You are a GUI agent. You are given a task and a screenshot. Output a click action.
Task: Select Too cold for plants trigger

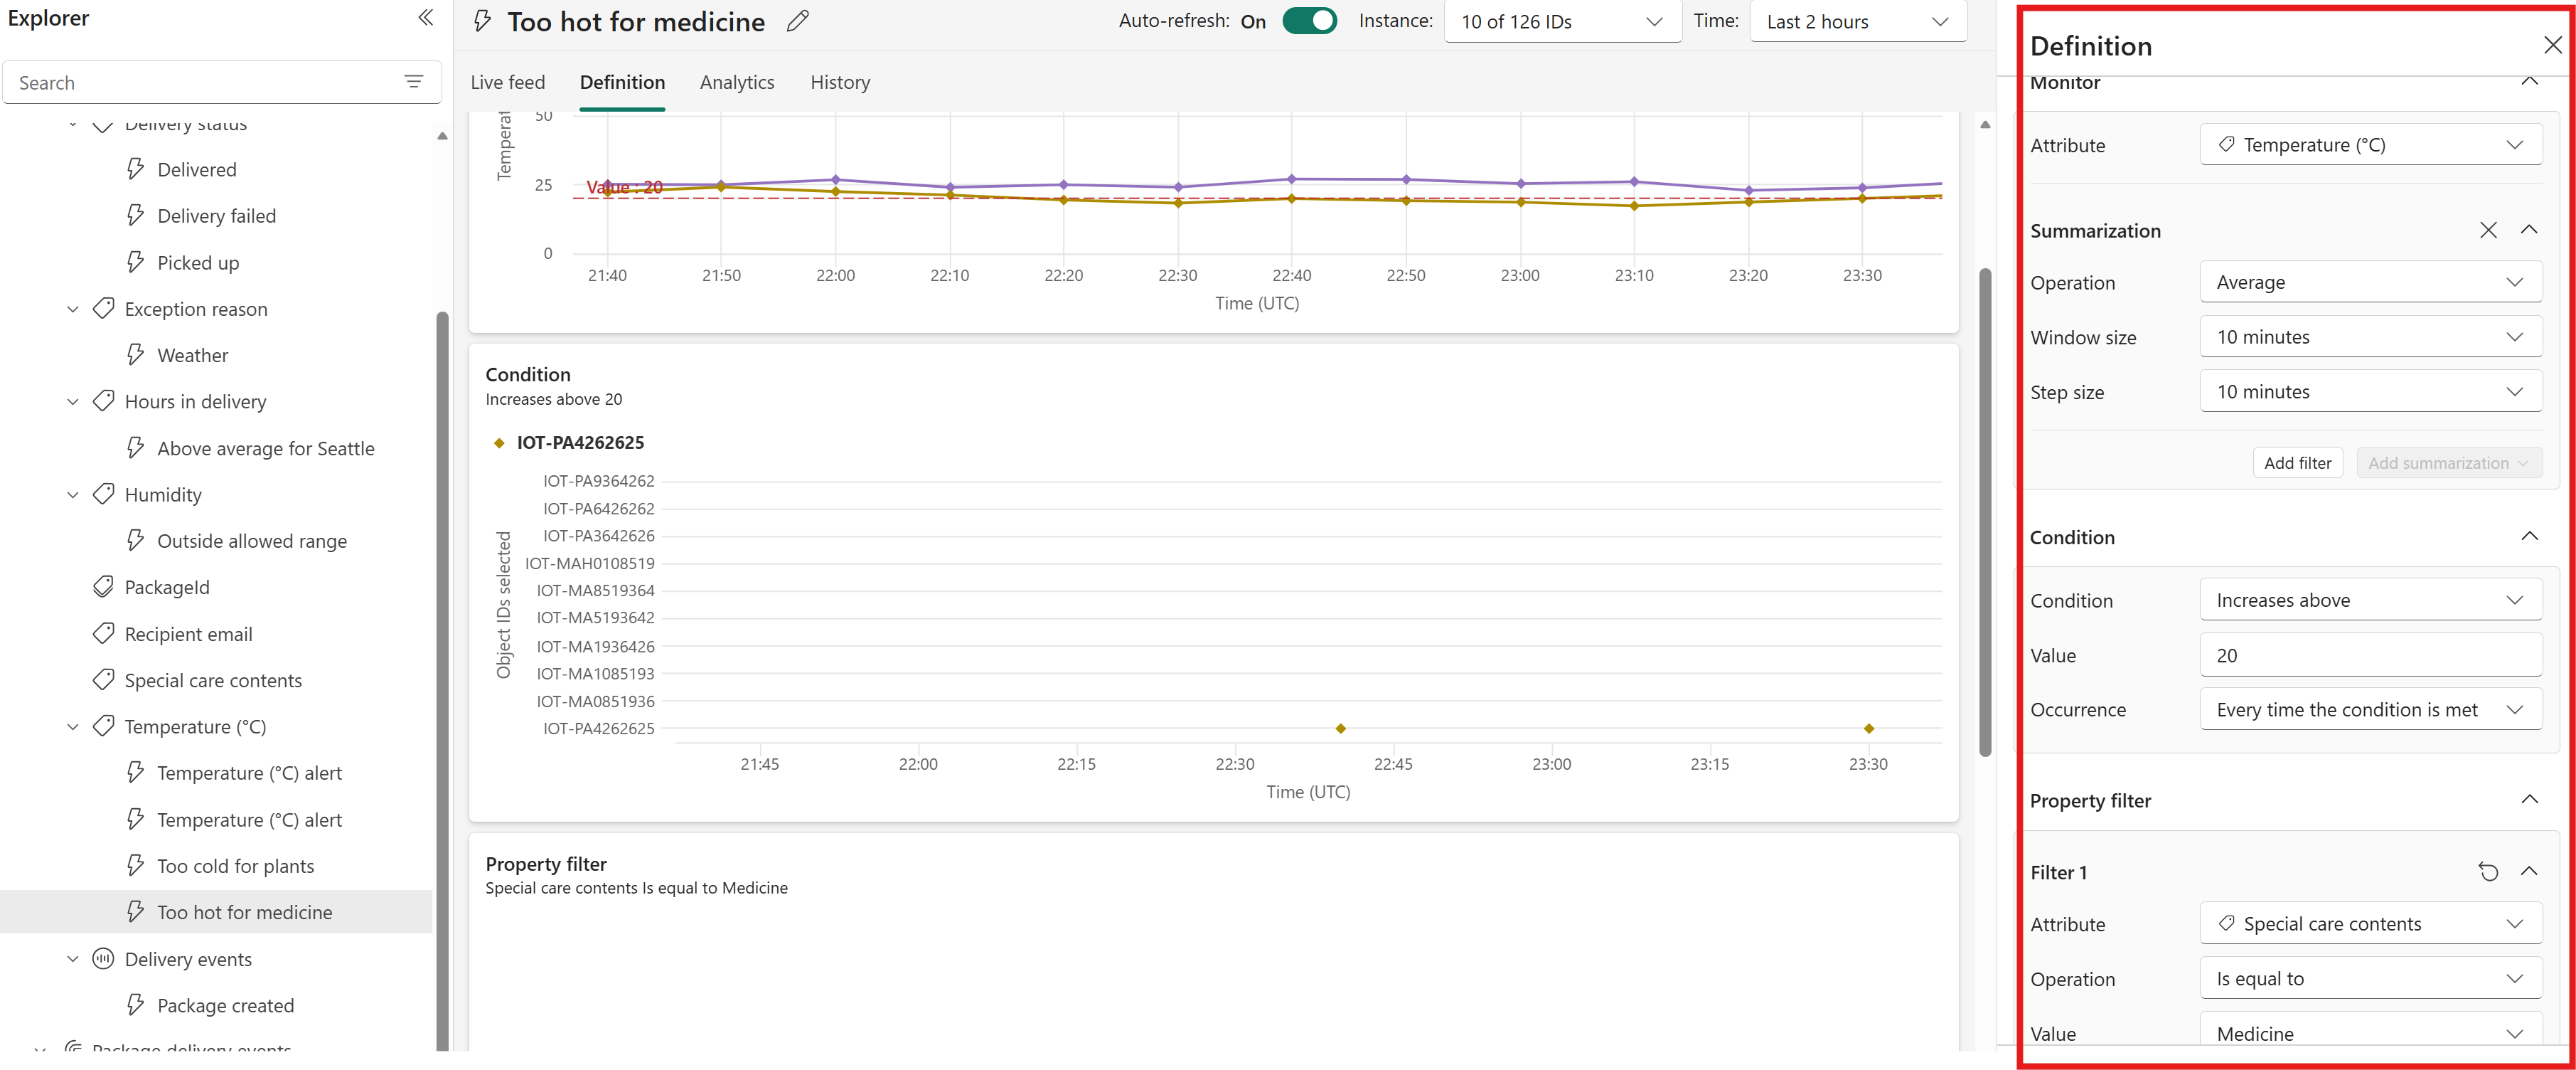[x=235, y=866]
